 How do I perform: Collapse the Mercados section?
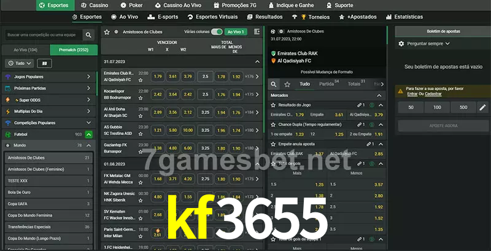(379, 96)
